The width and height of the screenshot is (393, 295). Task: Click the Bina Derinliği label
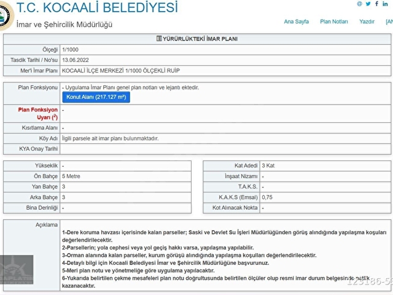click(42, 208)
